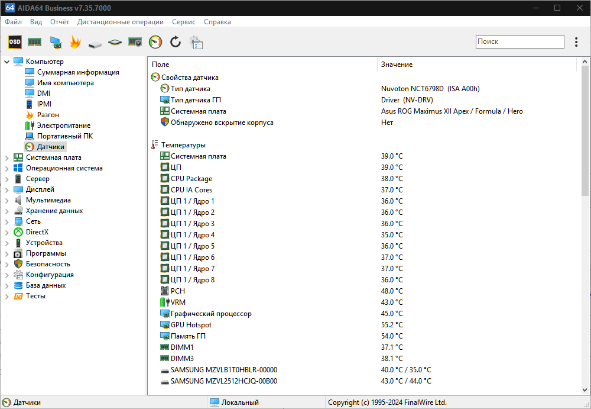
Task: Click the flame icon next to Разгон
Action: pos(30,115)
